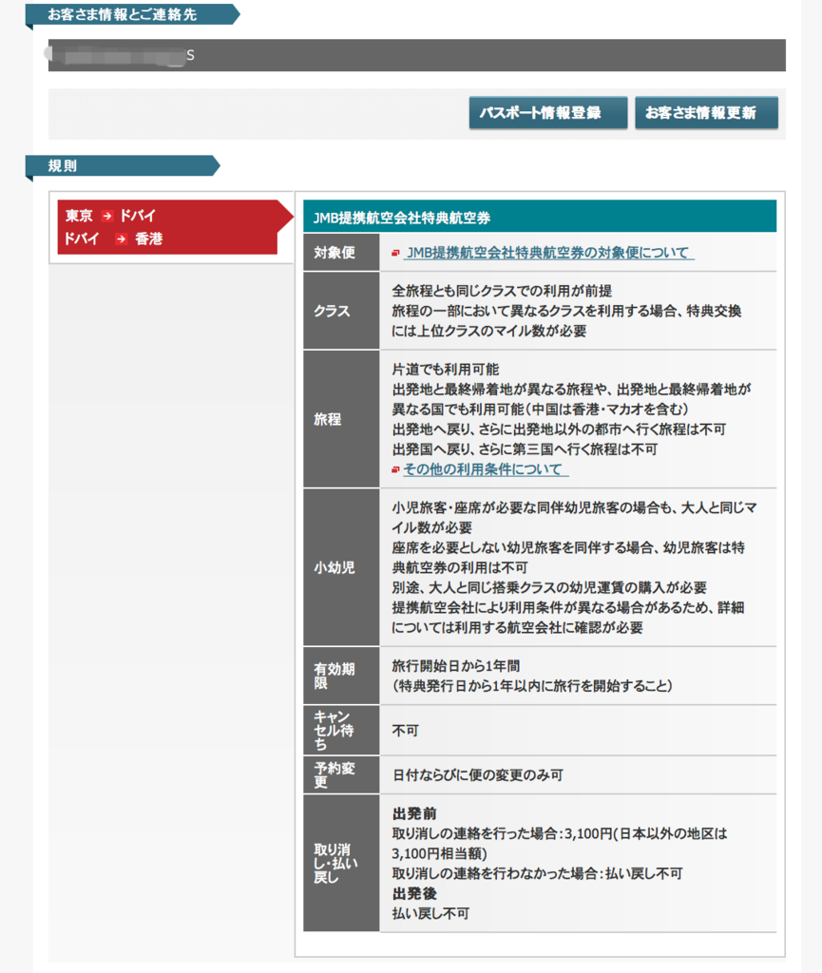Click the 取り消し・払い戻し row label
The width and height of the screenshot is (822, 973).
pyautogui.click(x=341, y=863)
